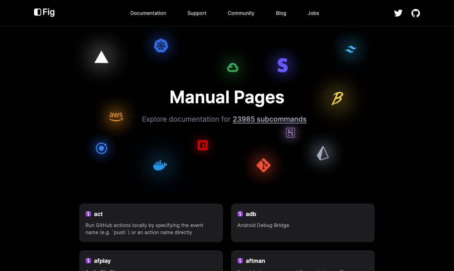Open the GitHub icon link

point(416,13)
